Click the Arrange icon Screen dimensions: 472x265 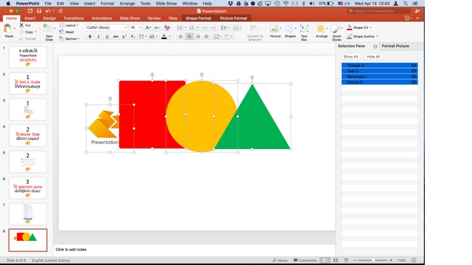[x=321, y=29]
